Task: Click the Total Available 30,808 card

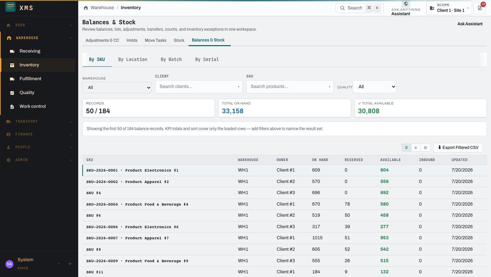Action: coord(421,108)
